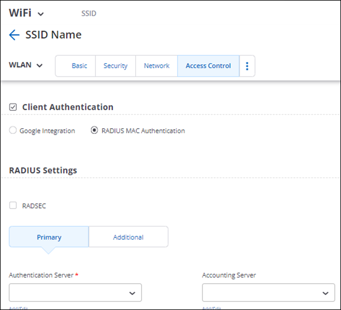This screenshot has width=341, height=310.
Task: Open the Authentication Server dropdown
Action: [x=75, y=292]
